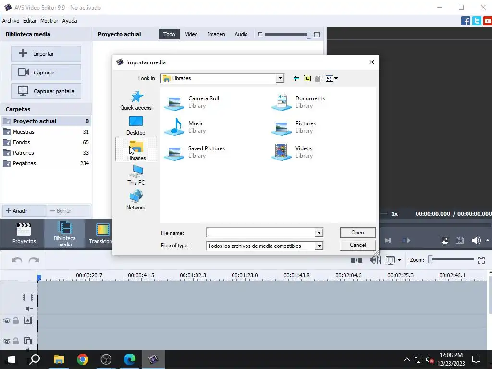
Task: Expand the Files of type dropdown
Action: pos(319,246)
